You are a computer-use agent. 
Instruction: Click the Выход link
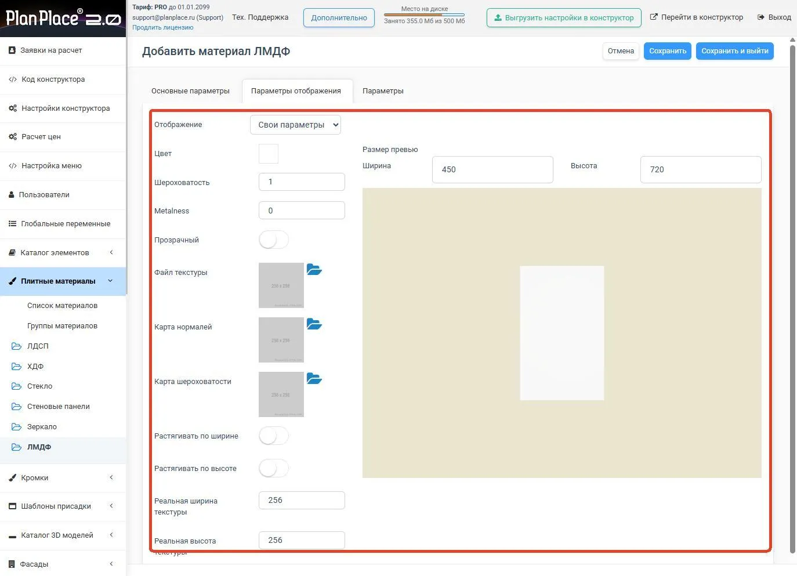[x=774, y=17]
